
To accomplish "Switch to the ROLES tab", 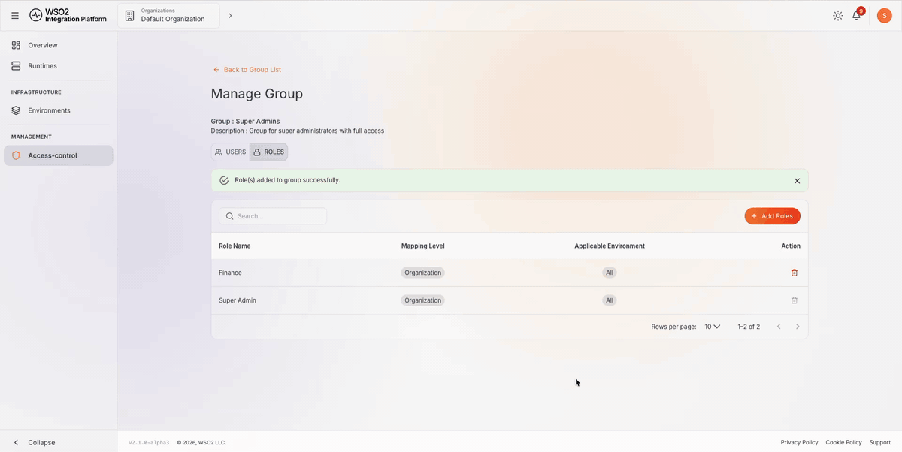I will pyautogui.click(x=268, y=152).
